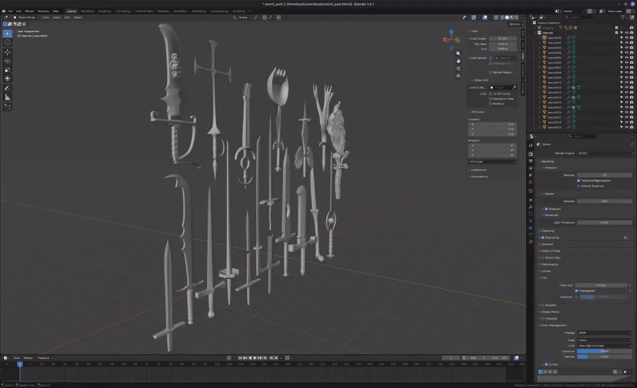Open the Object Mode dropdown

(27, 17)
